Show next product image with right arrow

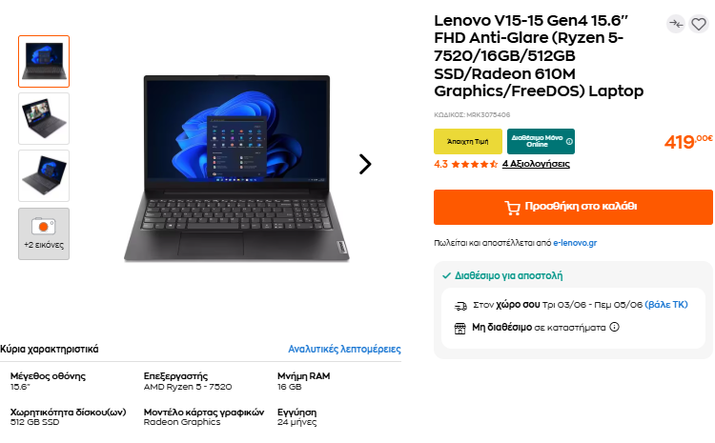(x=365, y=164)
